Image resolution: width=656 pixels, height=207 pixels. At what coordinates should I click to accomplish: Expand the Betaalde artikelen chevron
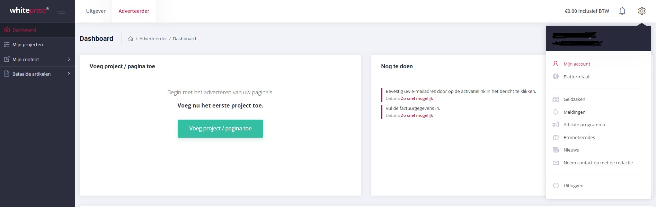(x=69, y=74)
